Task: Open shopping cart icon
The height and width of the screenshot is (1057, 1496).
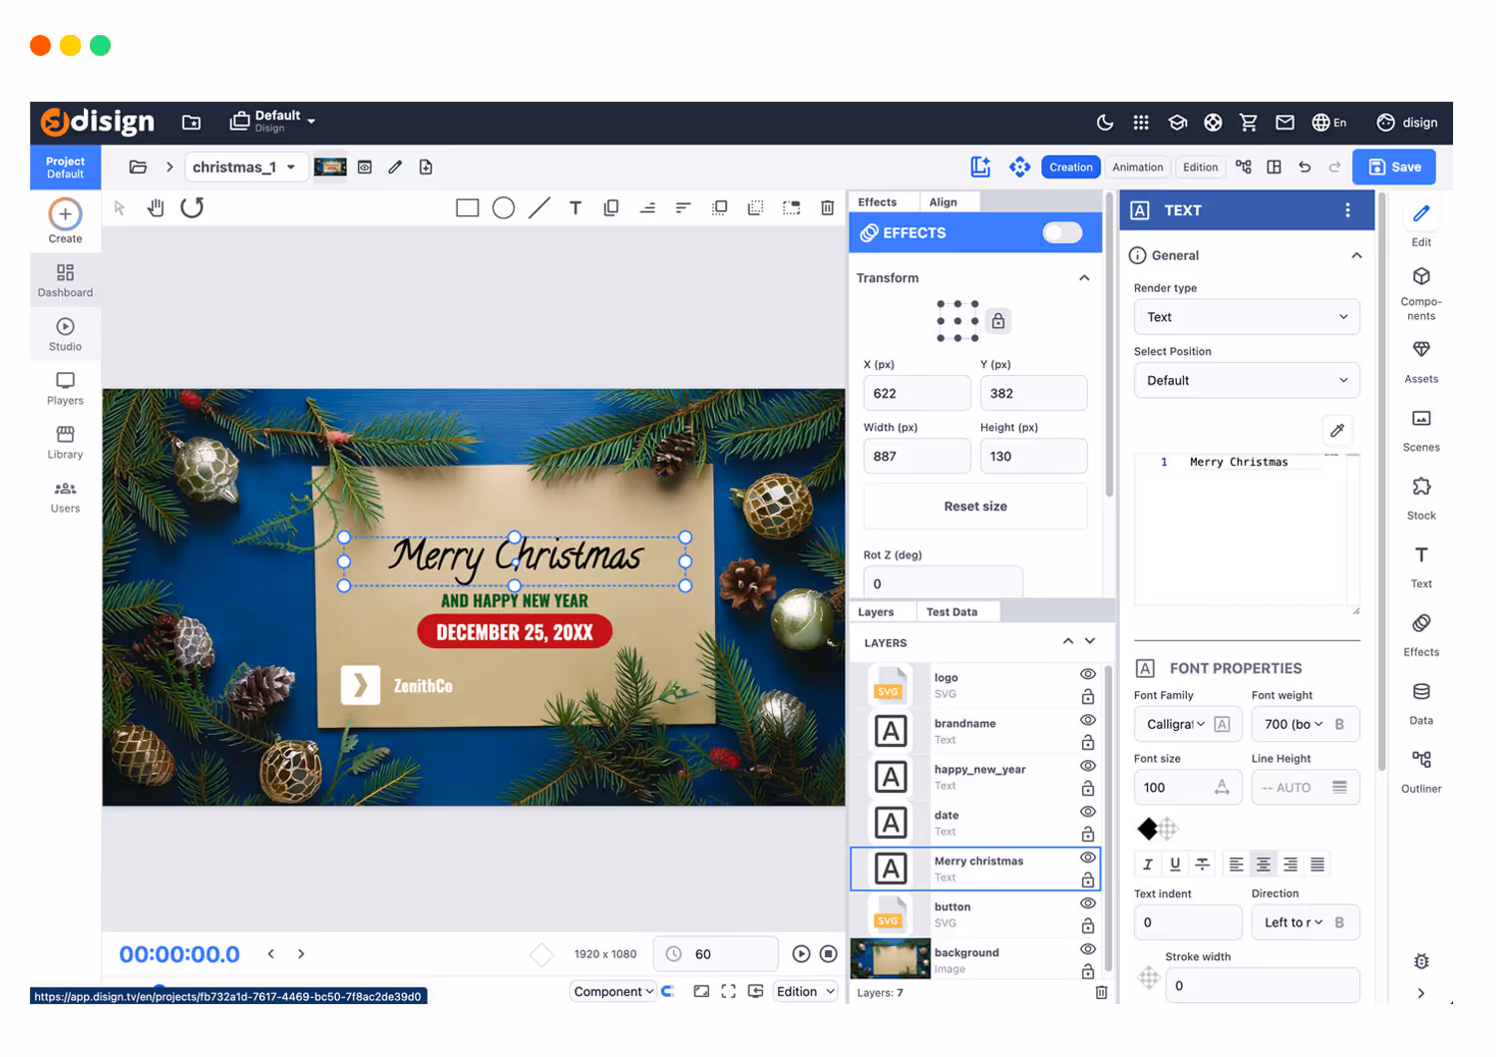Action: click(1249, 123)
